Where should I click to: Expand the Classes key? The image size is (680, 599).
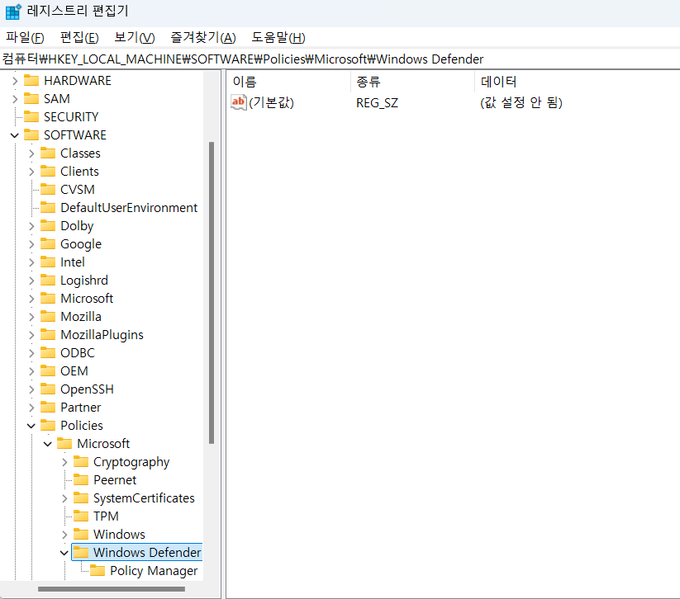click(31, 153)
